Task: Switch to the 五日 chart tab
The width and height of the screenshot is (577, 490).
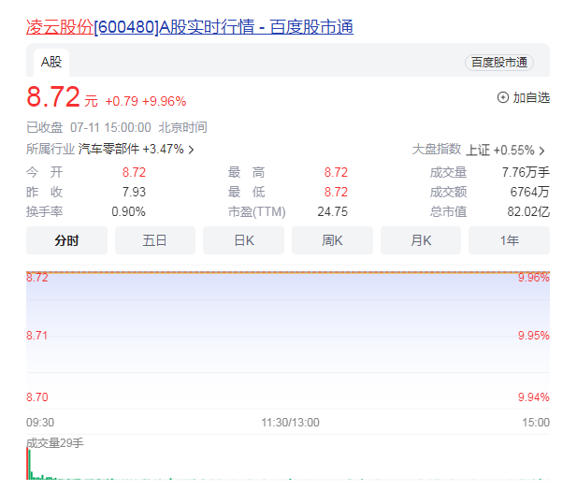Action: pos(155,240)
